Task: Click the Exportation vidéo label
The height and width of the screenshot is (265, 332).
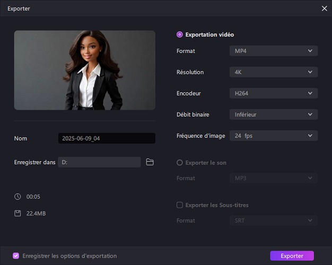Action: point(209,34)
